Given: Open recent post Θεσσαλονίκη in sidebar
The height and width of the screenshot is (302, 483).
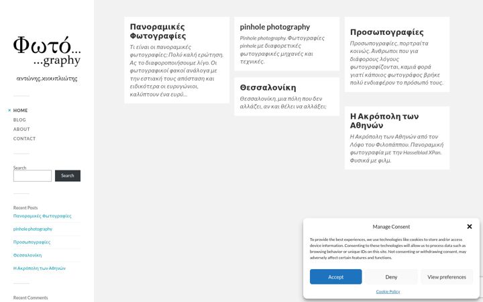Looking at the screenshot, I should pyautogui.click(x=28, y=255).
